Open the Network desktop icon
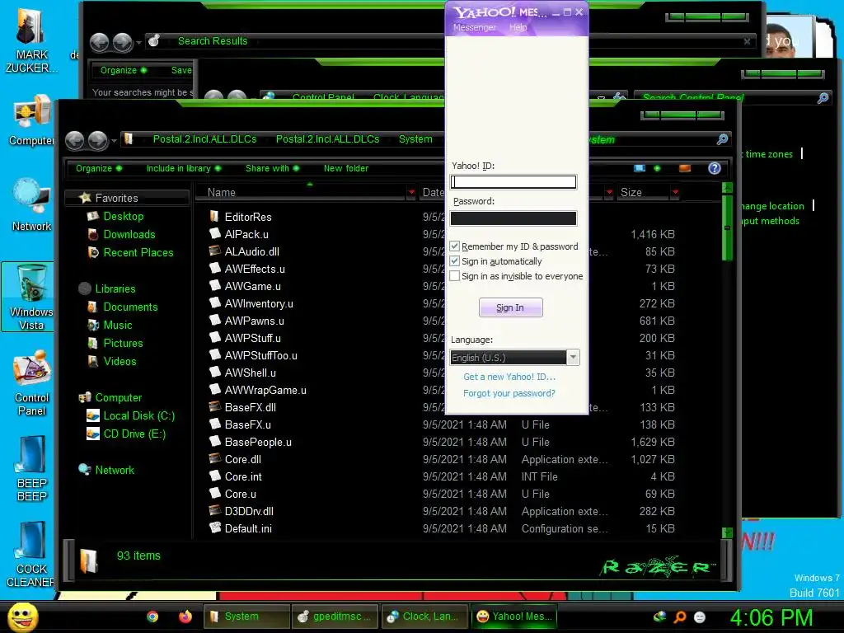 (31, 205)
